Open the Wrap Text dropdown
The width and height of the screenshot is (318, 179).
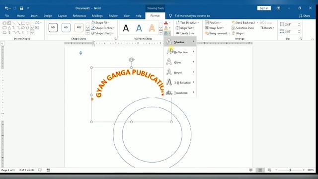point(214,28)
